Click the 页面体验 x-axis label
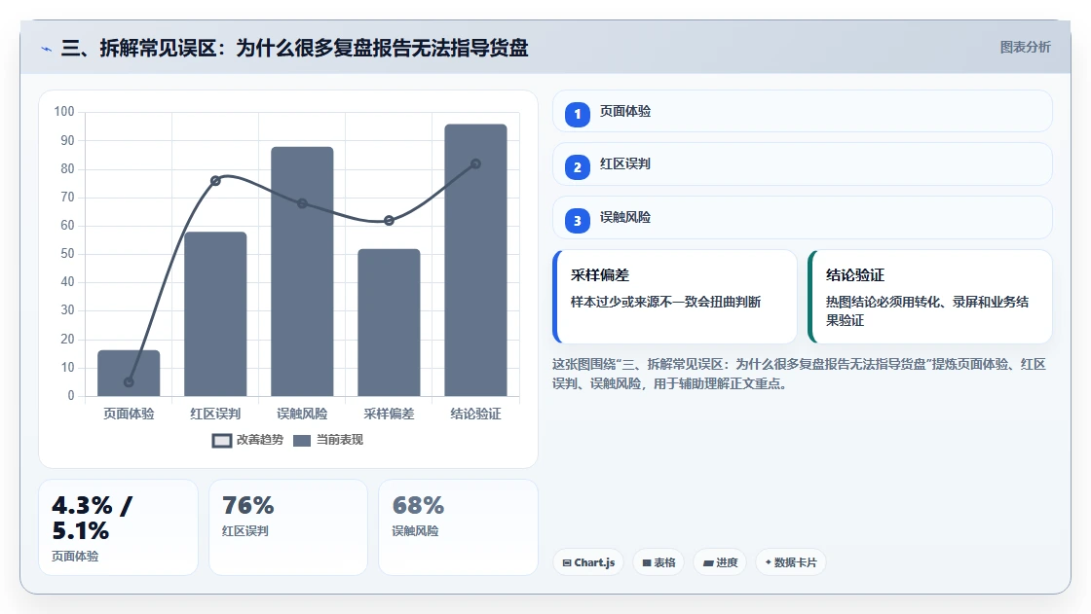The height and width of the screenshot is (614, 1091). pos(129,414)
